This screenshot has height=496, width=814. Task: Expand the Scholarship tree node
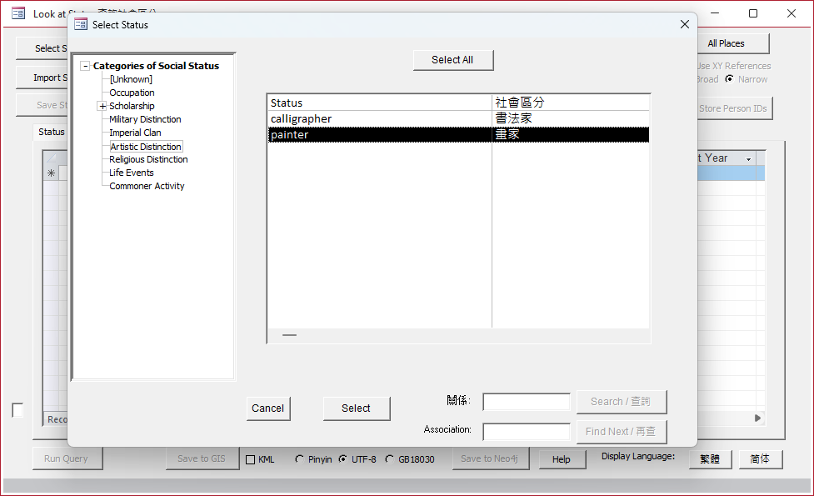click(102, 106)
